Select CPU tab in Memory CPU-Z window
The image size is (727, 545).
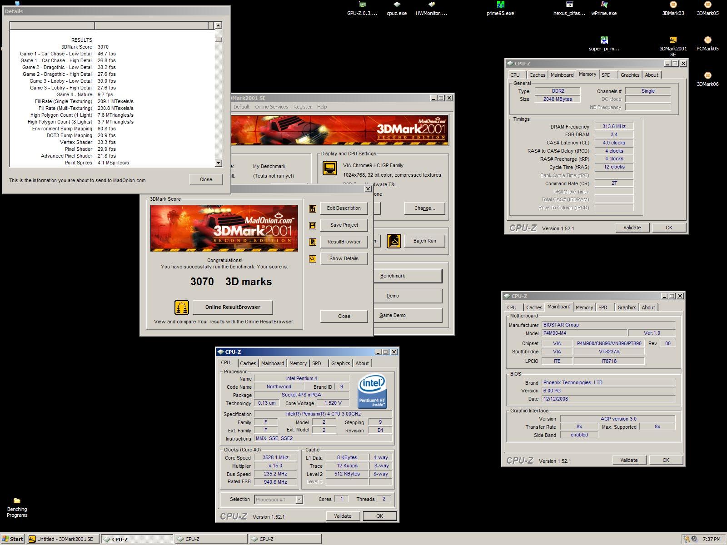515,75
